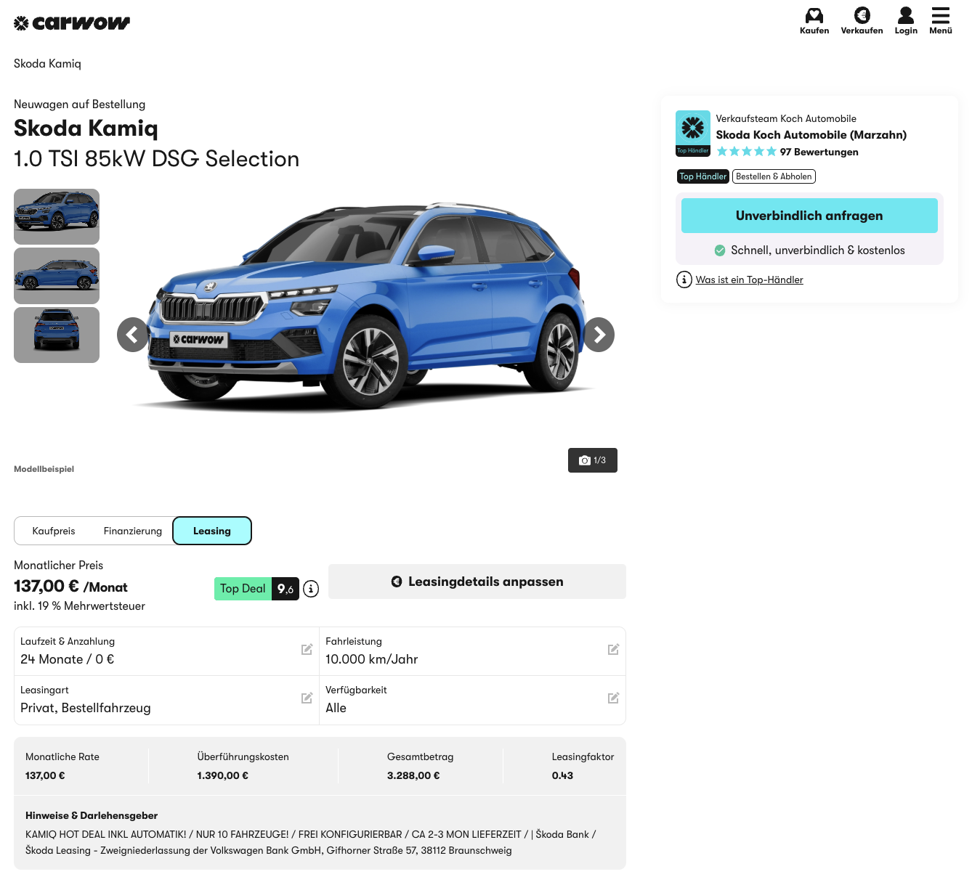Image resolution: width=972 pixels, height=877 pixels.
Task: Select the rear-view car thumbnail
Action: pyautogui.click(x=57, y=335)
